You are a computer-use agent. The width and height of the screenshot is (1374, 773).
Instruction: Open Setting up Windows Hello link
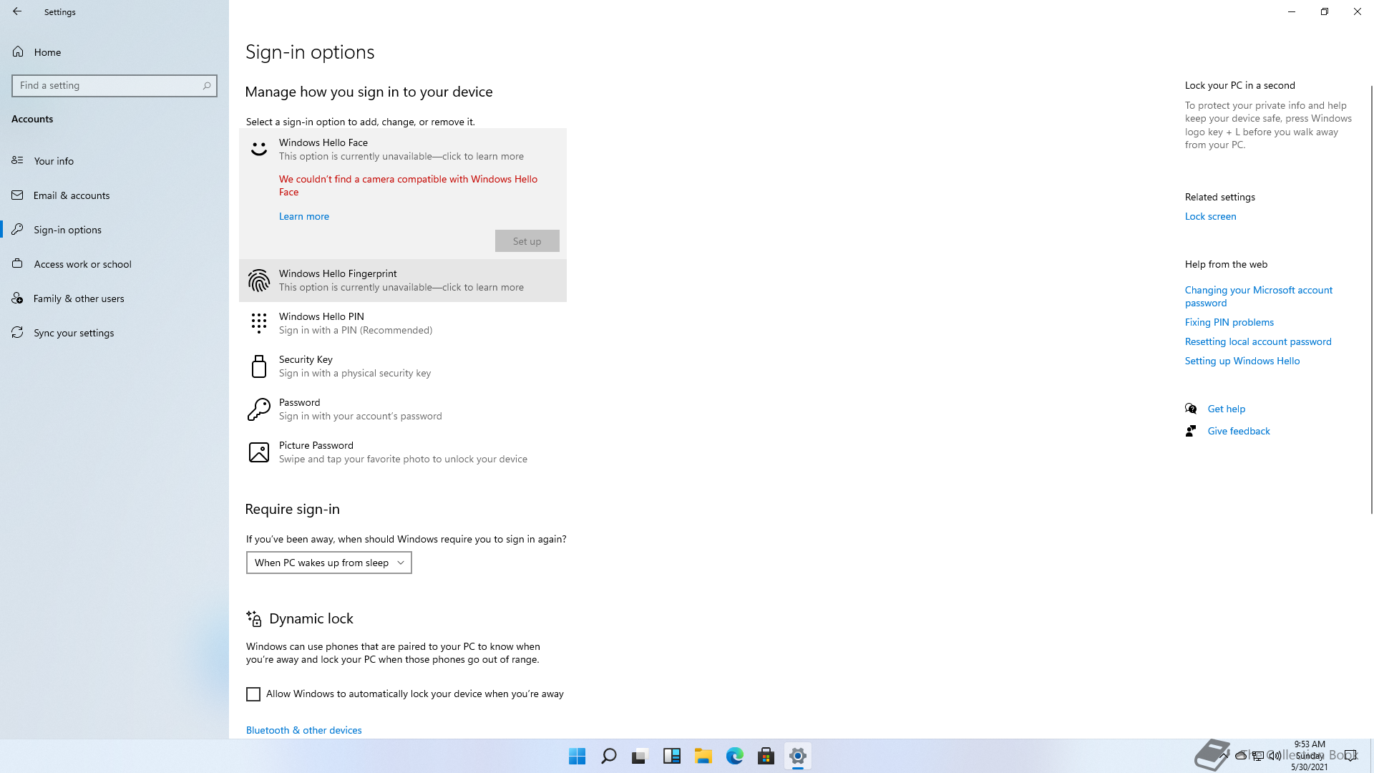1242,361
